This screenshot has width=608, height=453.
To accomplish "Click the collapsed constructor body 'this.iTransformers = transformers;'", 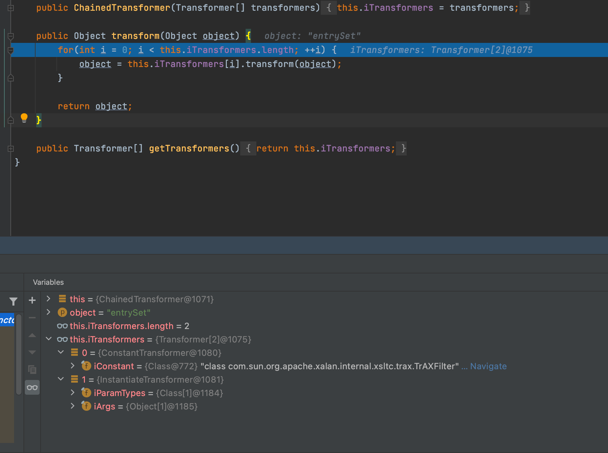I will click(428, 8).
